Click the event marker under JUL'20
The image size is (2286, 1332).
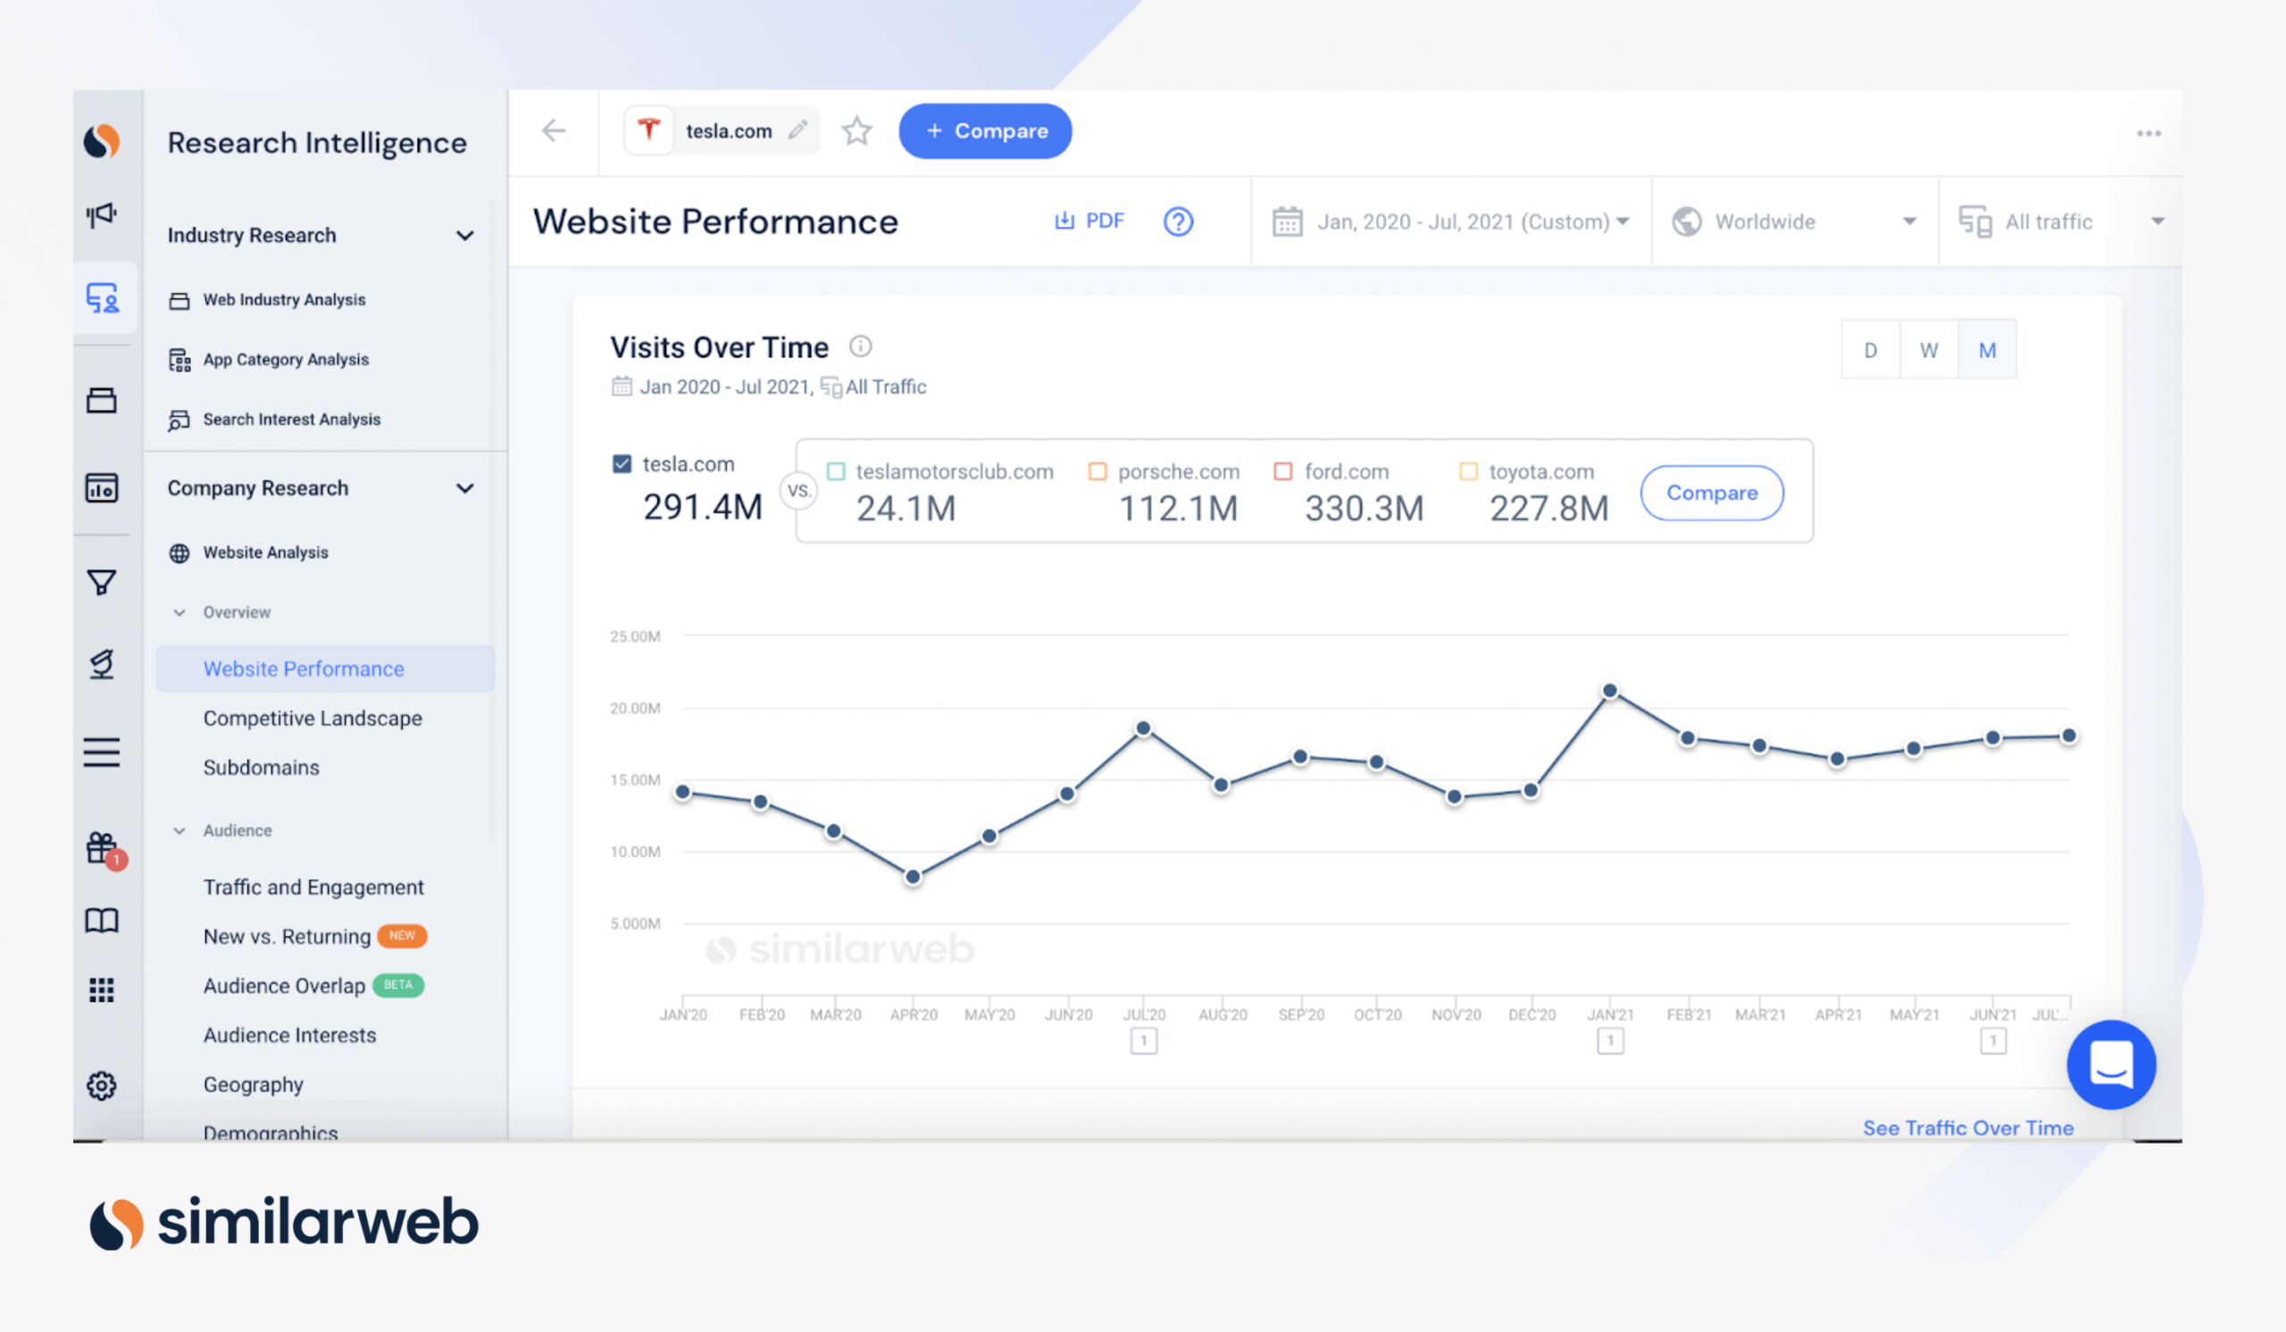(x=1143, y=1041)
